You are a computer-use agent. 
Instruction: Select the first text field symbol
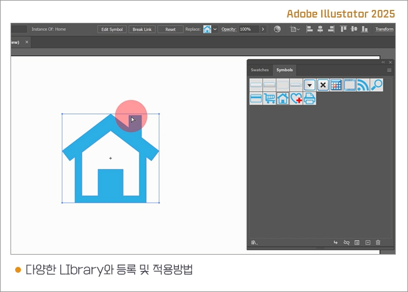(256, 85)
